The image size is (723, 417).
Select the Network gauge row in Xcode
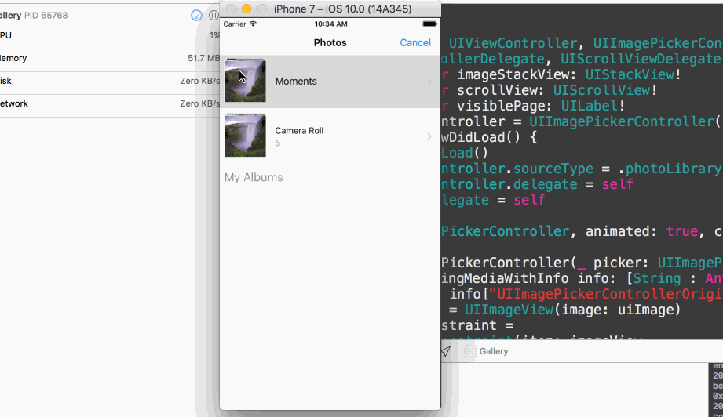110,103
